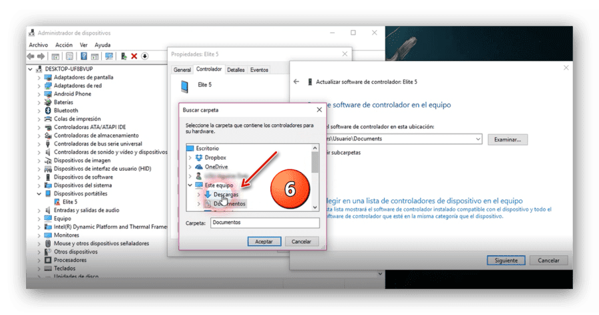
Task: Click Procesadores chip icon in device tree
Action: [48, 260]
